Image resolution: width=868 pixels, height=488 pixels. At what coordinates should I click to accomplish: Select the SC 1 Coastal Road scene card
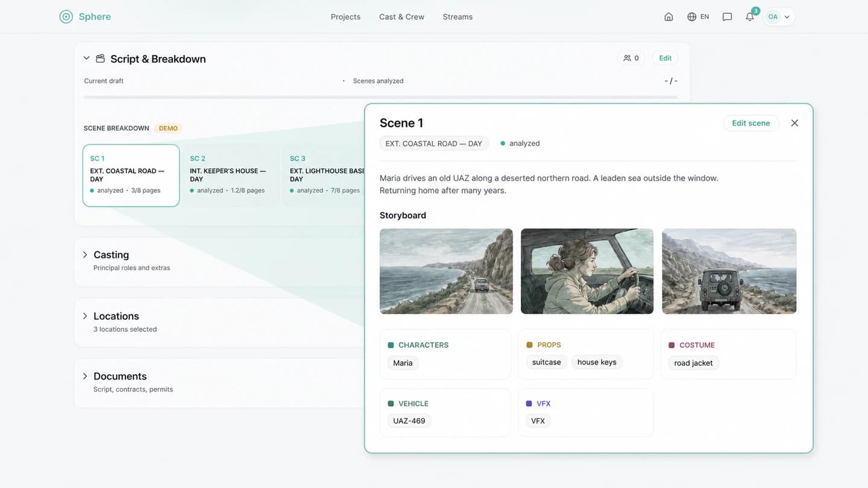(x=131, y=175)
